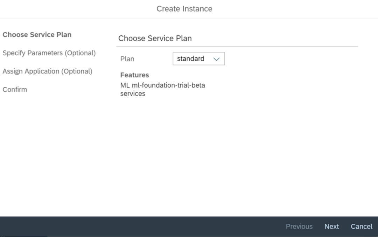Click the word 'ML' starting the Features description
The width and height of the screenshot is (378, 237).
coord(125,85)
